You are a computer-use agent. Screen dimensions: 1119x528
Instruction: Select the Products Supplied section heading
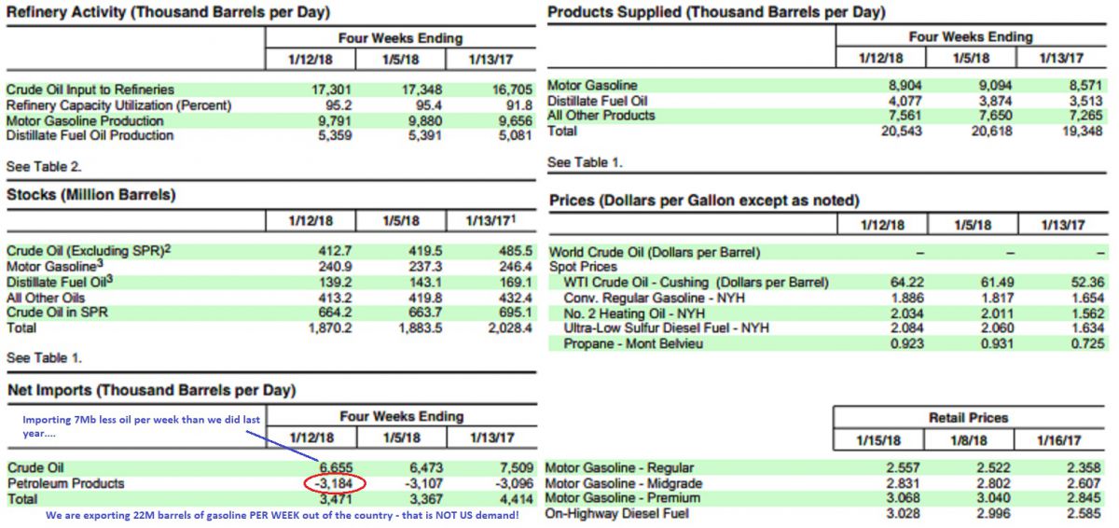[x=716, y=13]
